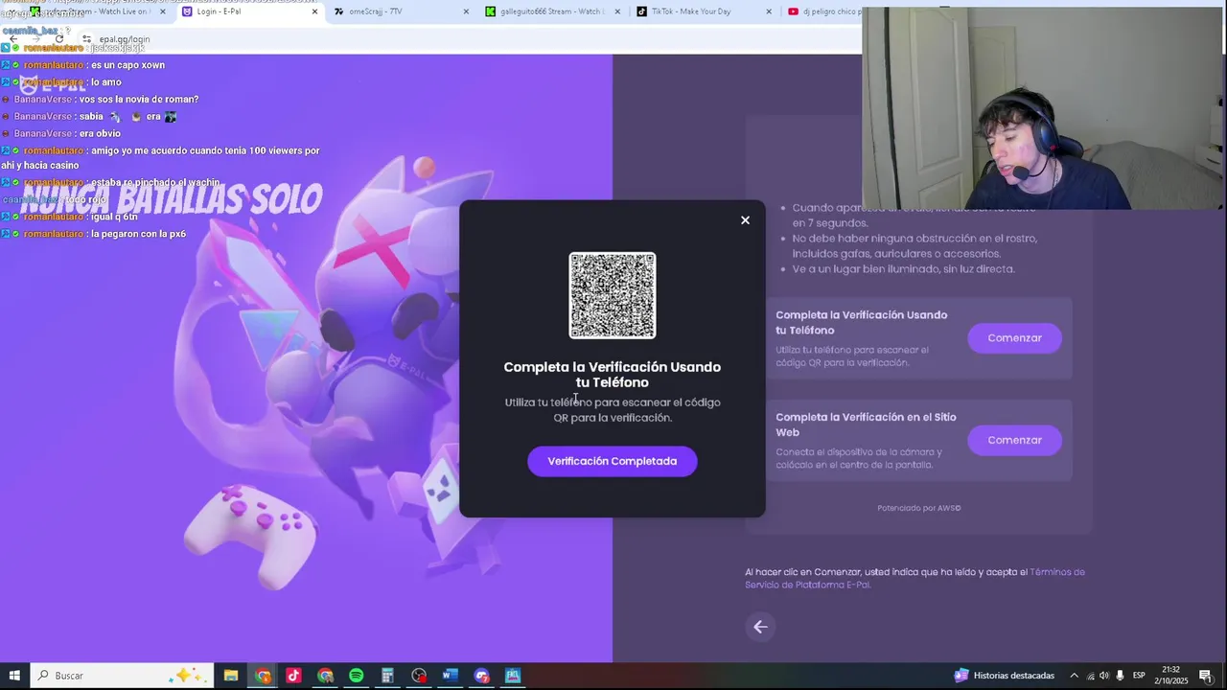Click the Verificación Completada button

click(613, 461)
